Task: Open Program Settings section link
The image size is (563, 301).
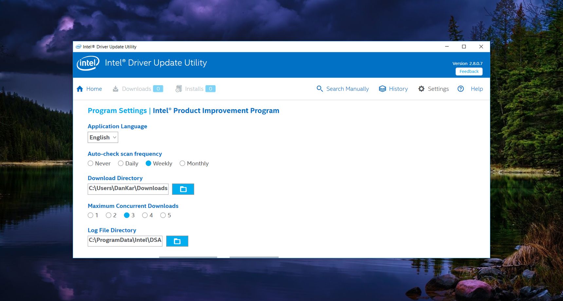Action: coord(117,111)
